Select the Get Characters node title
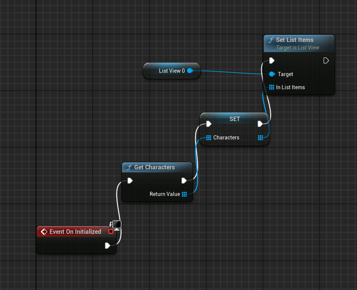 pyautogui.click(x=154, y=167)
